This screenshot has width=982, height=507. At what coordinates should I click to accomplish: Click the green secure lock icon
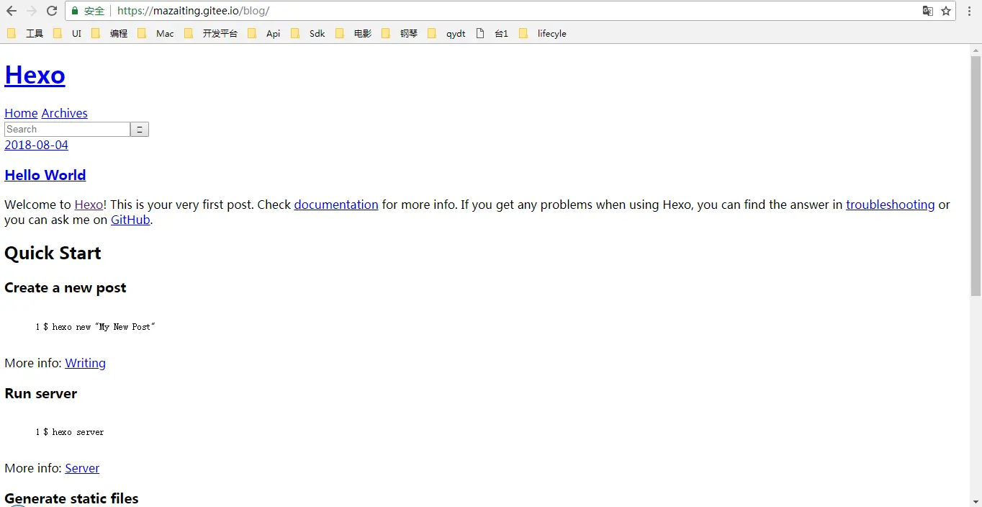(x=75, y=11)
